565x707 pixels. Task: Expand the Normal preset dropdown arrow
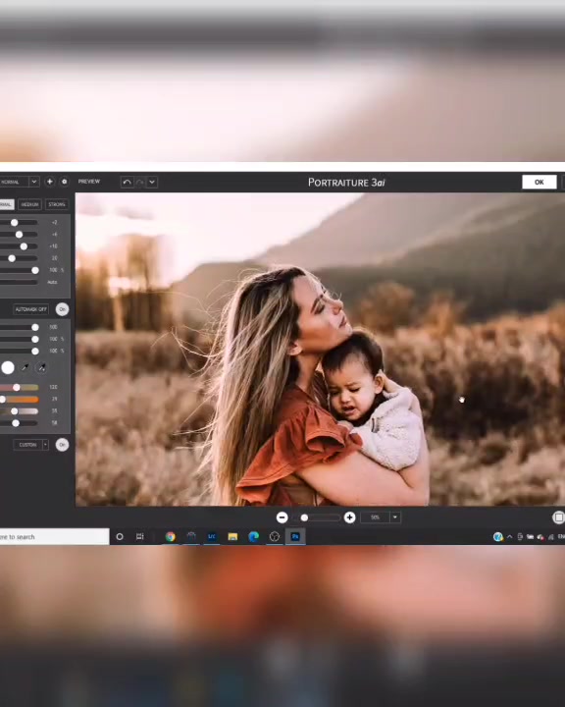pos(33,182)
